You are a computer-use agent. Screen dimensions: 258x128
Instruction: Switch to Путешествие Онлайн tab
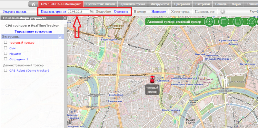[x=101, y=4]
